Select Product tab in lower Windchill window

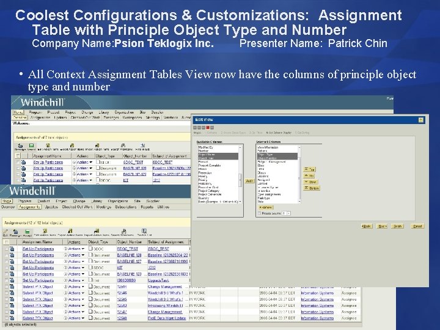pos(43,201)
